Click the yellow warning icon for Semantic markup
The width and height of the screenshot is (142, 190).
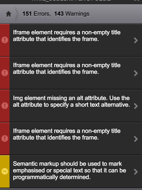point(5,171)
